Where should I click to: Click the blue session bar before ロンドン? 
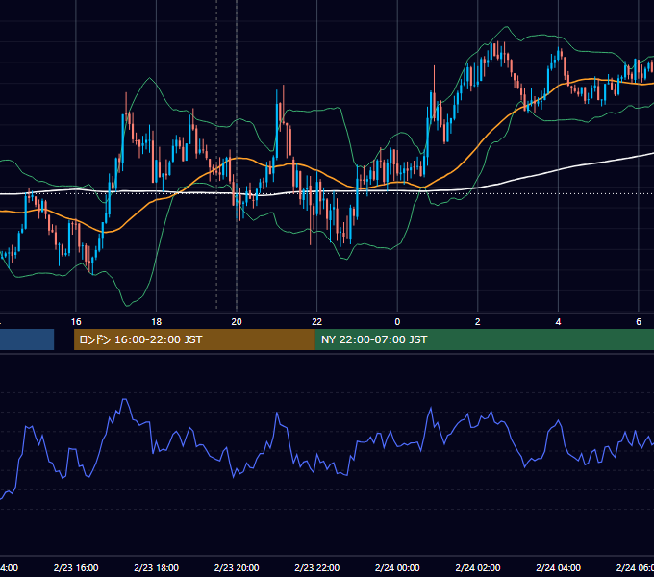click(27, 339)
